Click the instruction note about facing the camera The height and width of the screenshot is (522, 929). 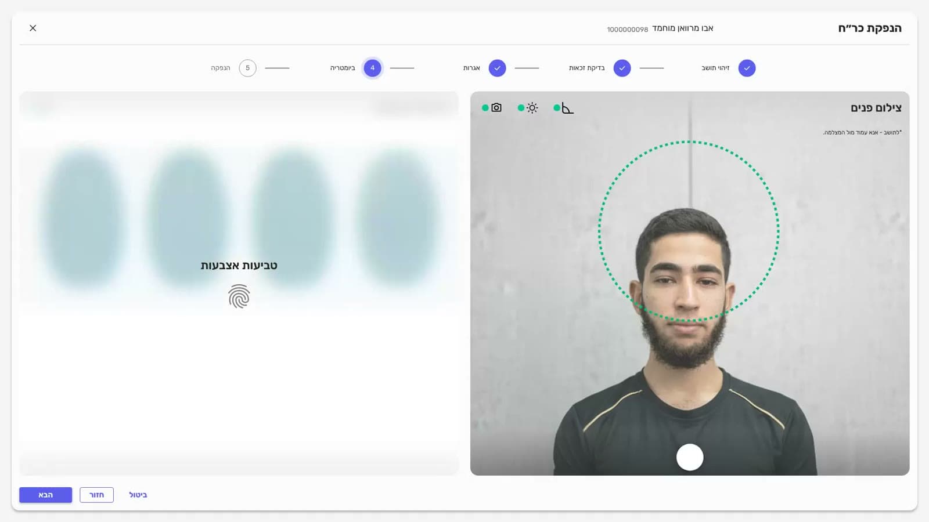point(862,132)
